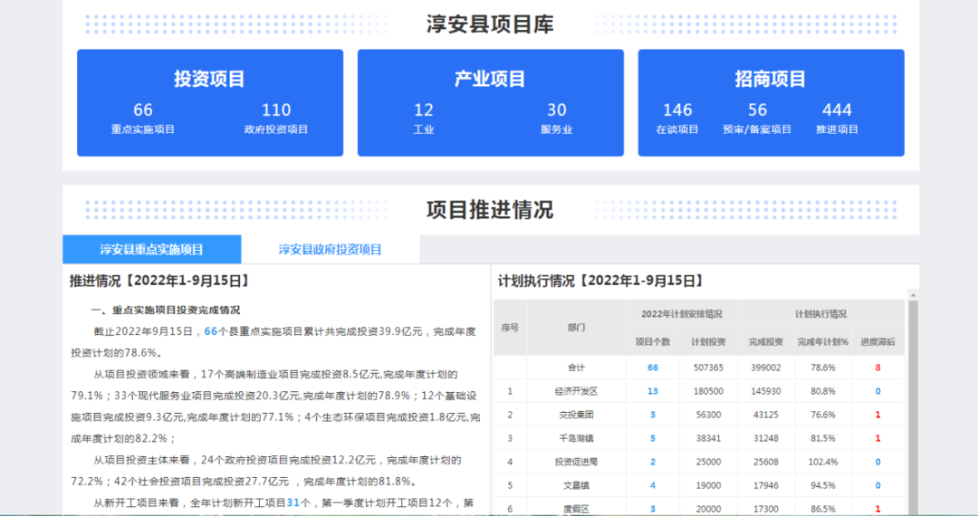This screenshot has width=978, height=516.
Task: Click 进度滞后 value 0 for 投资促进局
Action: click(877, 462)
